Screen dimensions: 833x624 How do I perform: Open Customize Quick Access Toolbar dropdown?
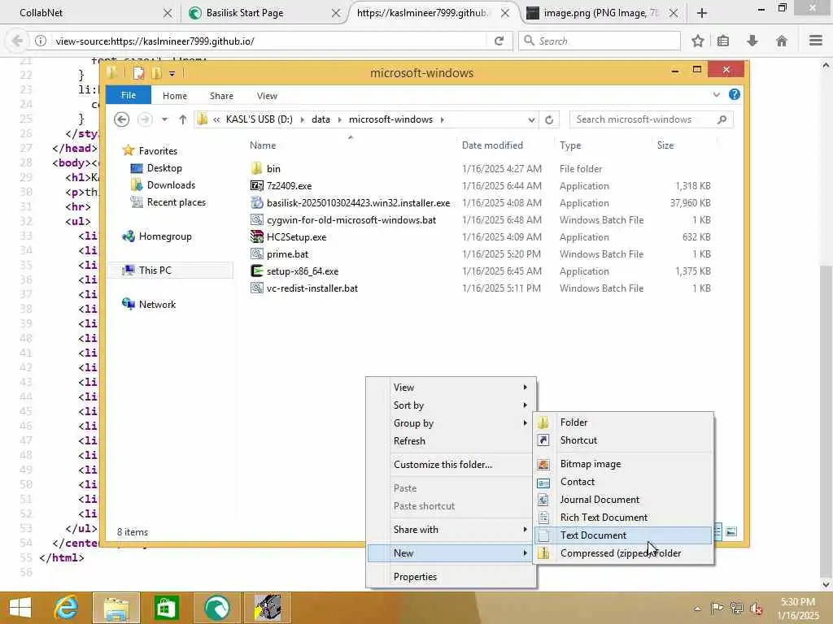tap(172, 74)
